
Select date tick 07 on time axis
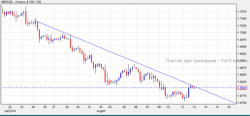tap(148, 107)
